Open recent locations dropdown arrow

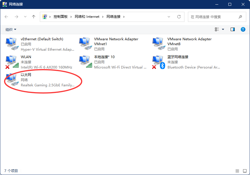(x=25, y=17)
